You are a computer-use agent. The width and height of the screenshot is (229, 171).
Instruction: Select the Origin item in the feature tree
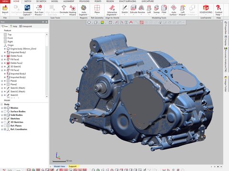pyautogui.click(x=10, y=45)
